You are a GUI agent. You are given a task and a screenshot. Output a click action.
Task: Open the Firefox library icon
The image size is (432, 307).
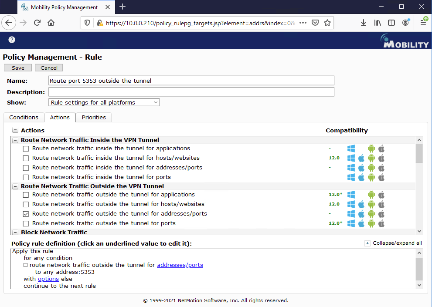pyautogui.click(x=378, y=23)
